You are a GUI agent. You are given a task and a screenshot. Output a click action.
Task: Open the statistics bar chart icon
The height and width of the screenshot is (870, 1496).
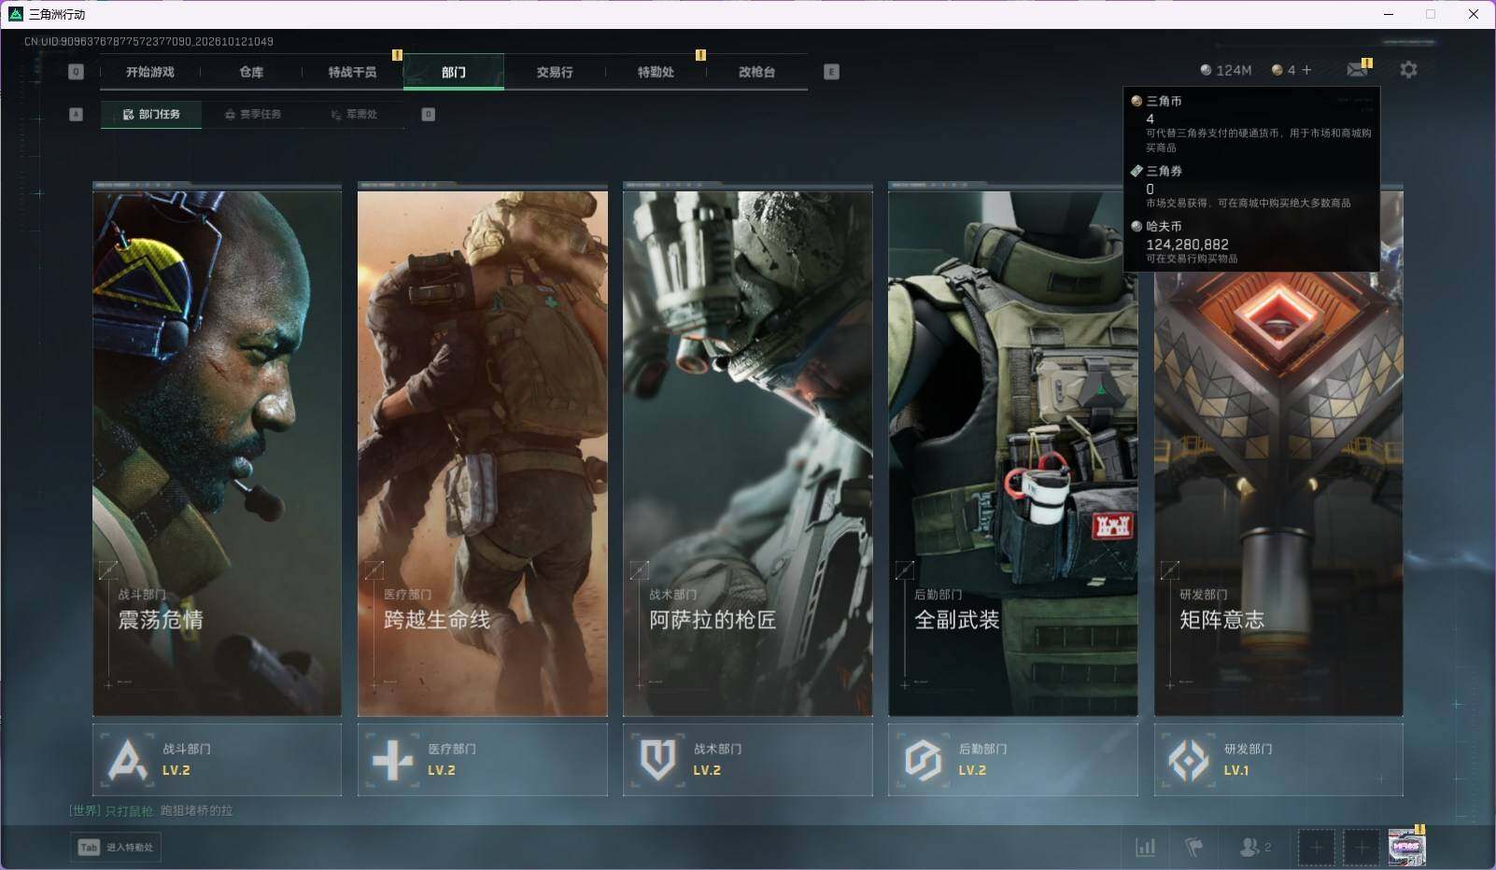point(1145,848)
